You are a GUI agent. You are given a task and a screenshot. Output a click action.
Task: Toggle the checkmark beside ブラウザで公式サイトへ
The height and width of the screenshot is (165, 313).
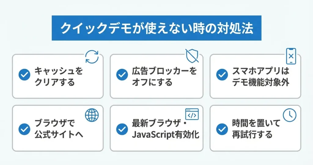coord(24,129)
